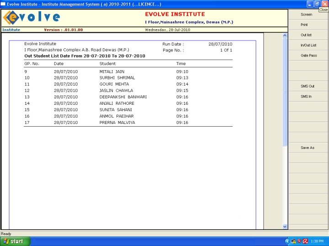Click the page number value 1 Of 1
Screen dimensions: 329x246
226,50
